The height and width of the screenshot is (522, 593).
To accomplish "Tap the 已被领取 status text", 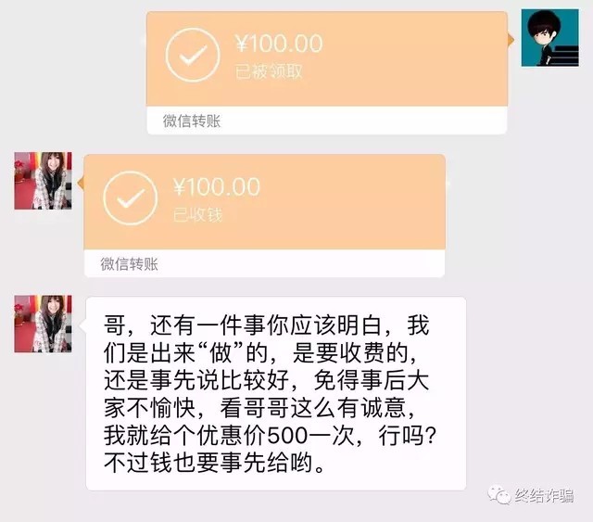I will (269, 71).
